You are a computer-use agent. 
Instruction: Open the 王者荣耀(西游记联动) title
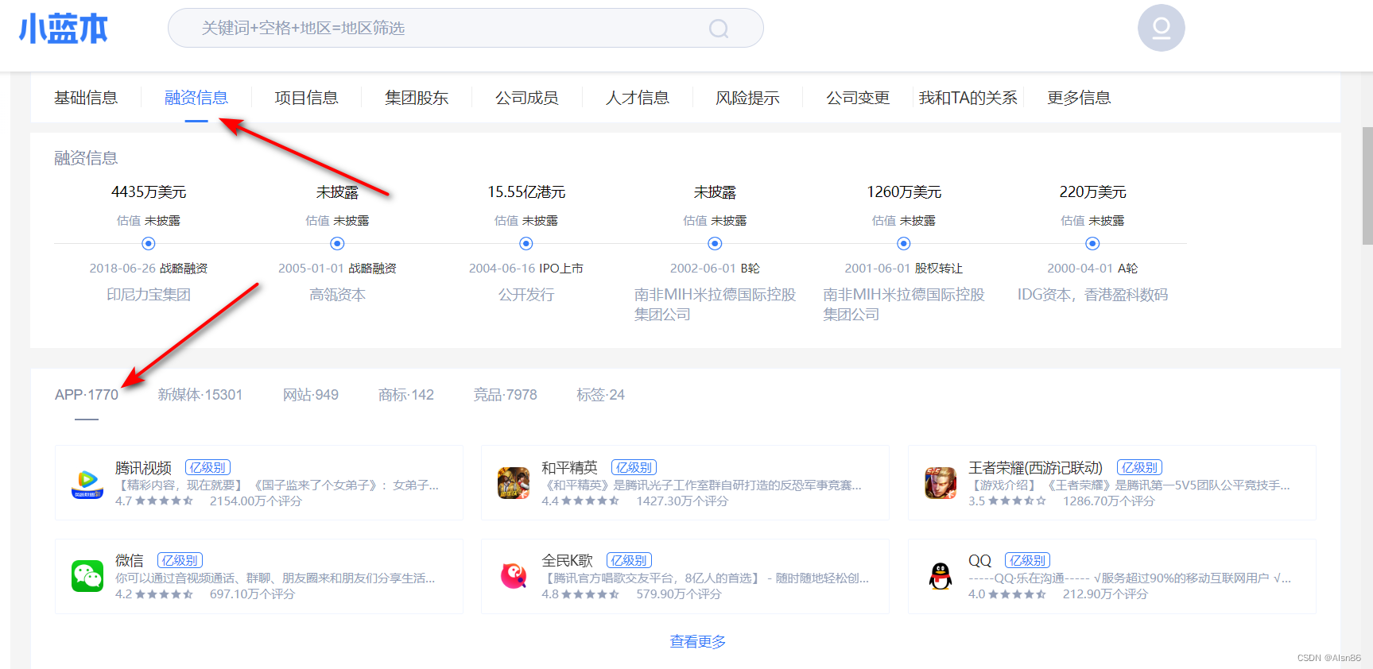[x=1035, y=468]
